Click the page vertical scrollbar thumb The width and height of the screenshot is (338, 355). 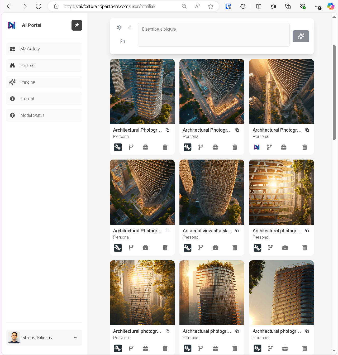pyautogui.click(x=334, y=92)
